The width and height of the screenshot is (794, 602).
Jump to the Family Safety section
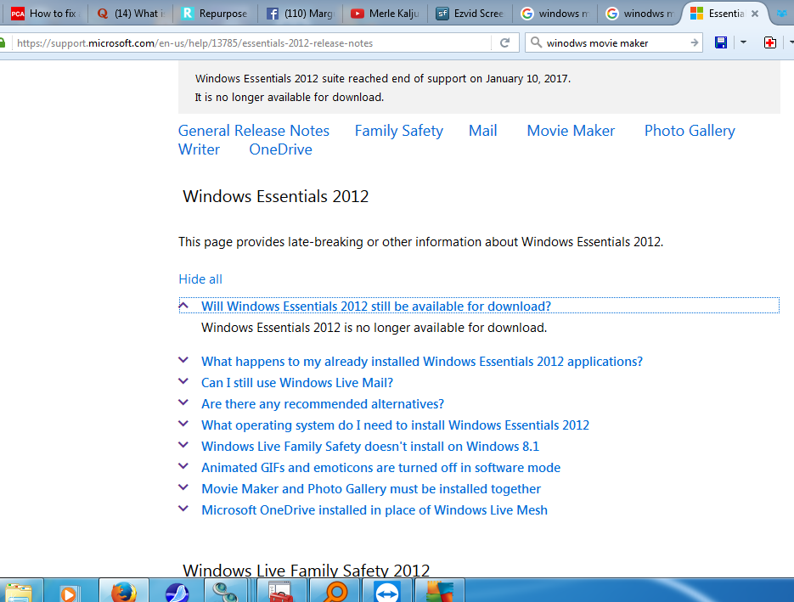tap(399, 131)
